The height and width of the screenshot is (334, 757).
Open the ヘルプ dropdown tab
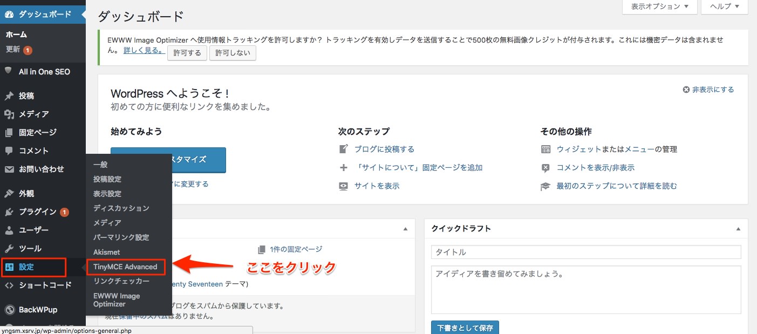pos(724,6)
